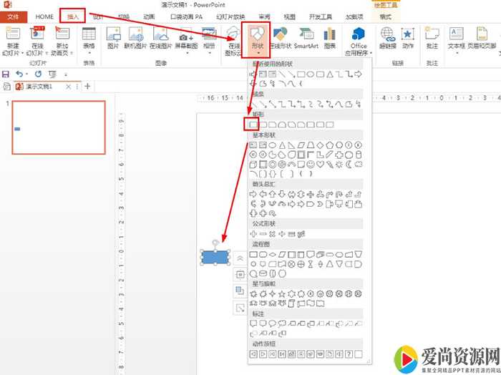Select the blue rectangle on the slide
The width and height of the screenshot is (501, 375).
coord(215,256)
